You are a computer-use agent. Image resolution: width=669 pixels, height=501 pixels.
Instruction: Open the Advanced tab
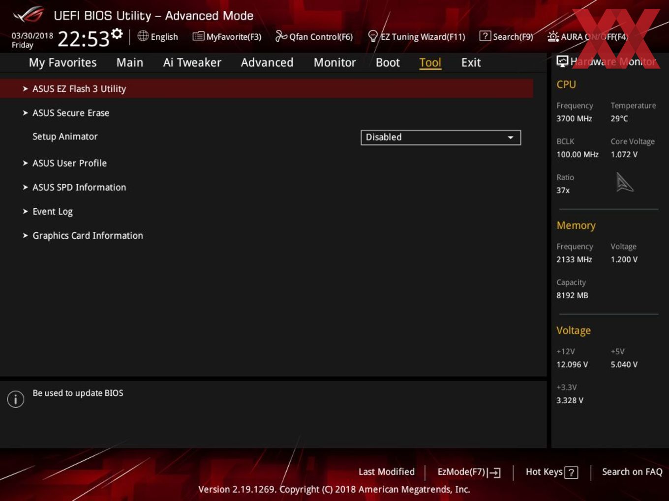267,63
